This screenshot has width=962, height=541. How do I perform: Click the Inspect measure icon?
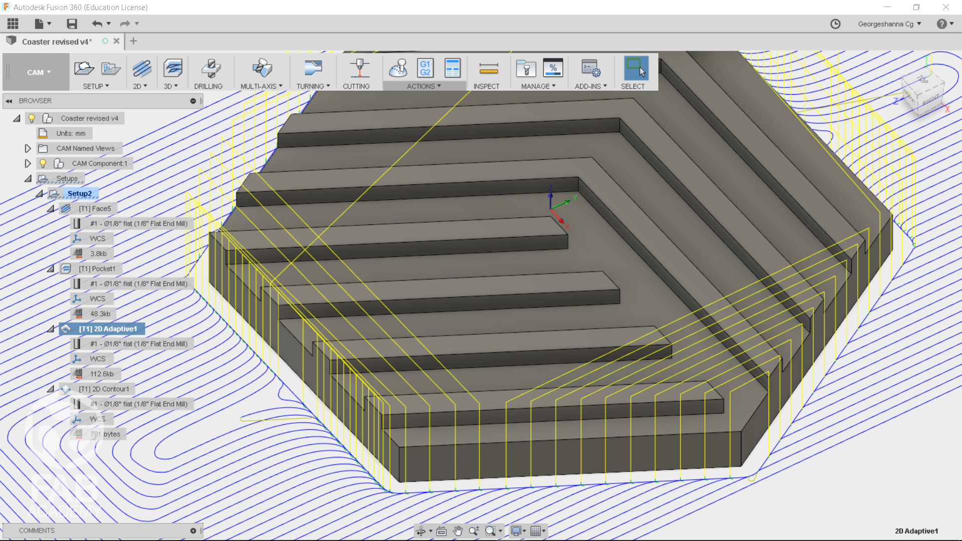pyautogui.click(x=489, y=68)
